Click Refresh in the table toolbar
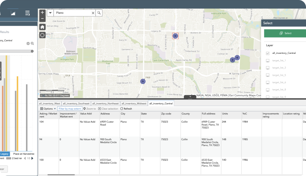Viewport: 306px width, 176px height. tap(126, 108)
